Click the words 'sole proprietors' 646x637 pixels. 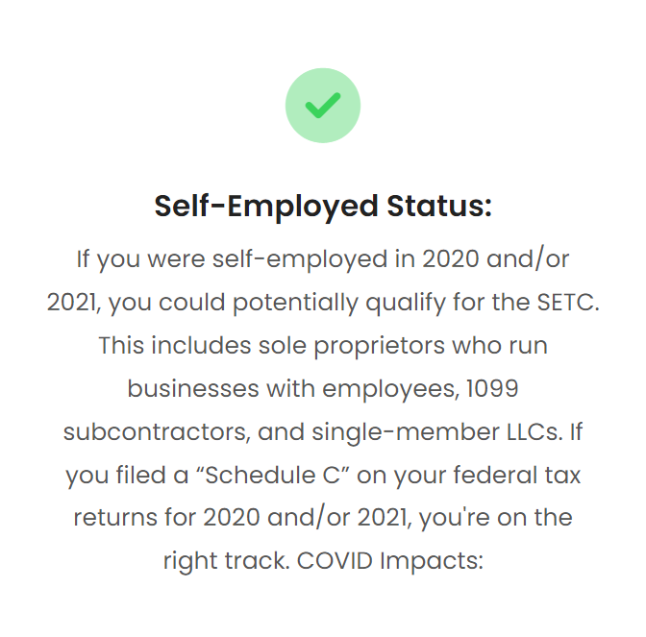coord(352,346)
